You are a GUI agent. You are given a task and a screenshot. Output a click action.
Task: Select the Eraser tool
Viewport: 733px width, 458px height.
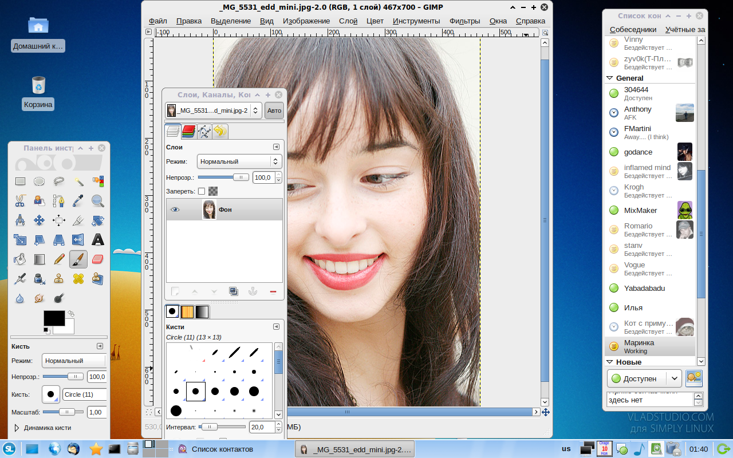(98, 259)
